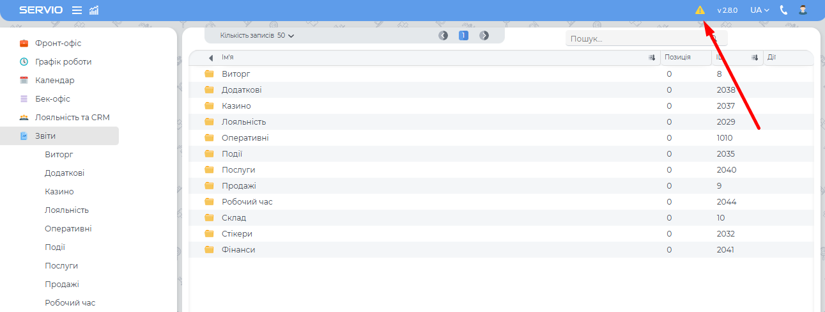Click the back arrow in table header
This screenshot has height=312, width=825.
[211, 58]
